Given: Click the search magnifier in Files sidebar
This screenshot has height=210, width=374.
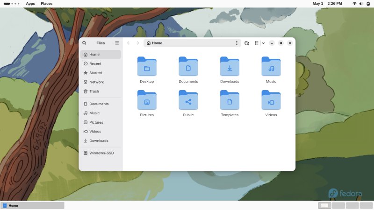Looking at the screenshot, I should [x=84, y=43].
